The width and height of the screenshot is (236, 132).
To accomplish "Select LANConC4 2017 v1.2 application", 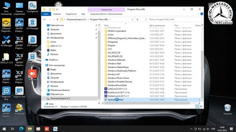I will (117, 89).
